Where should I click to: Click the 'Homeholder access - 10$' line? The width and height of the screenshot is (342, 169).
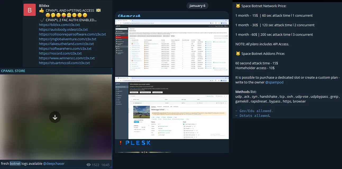tap(255, 68)
